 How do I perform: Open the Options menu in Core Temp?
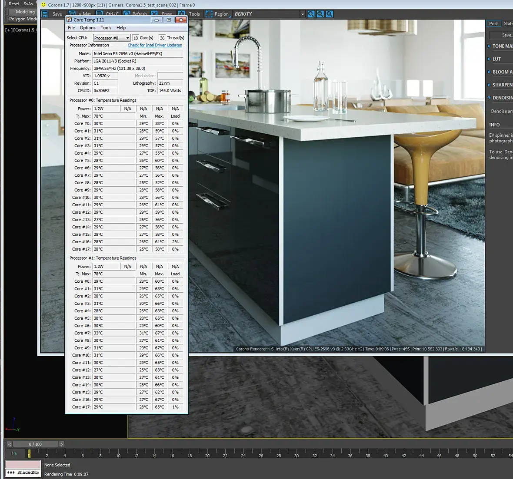[x=87, y=28]
